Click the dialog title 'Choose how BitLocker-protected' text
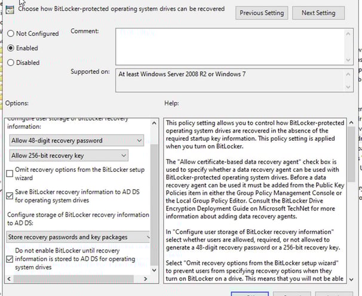362x296 pixels. point(121,9)
